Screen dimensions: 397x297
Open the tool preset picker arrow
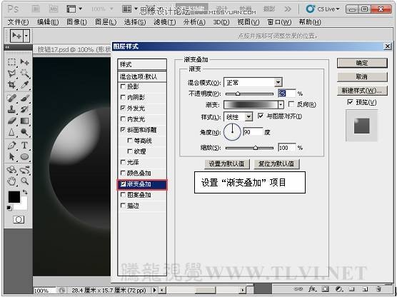tap(26, 36)
